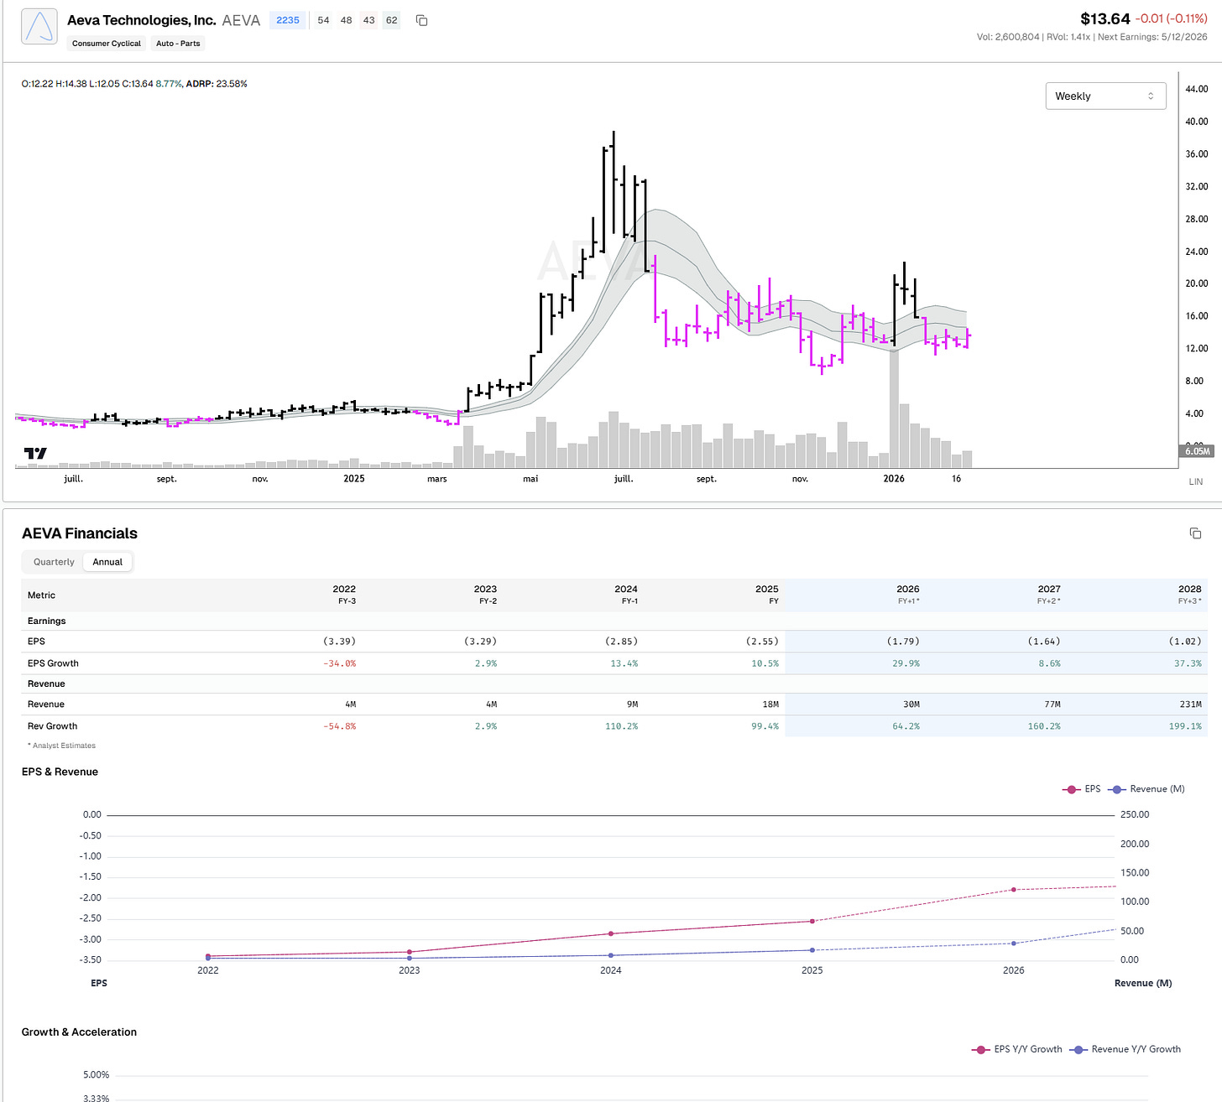The image size is (1222, 1102).
Task: Toggle EPS series in EPS & Revenue legend
Action: pyautogui.click(x=1082, y=789)
